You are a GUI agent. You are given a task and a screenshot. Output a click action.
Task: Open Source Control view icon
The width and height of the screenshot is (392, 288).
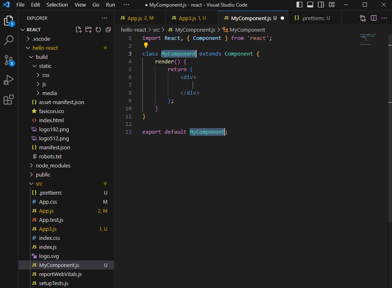tap(9, 60)
